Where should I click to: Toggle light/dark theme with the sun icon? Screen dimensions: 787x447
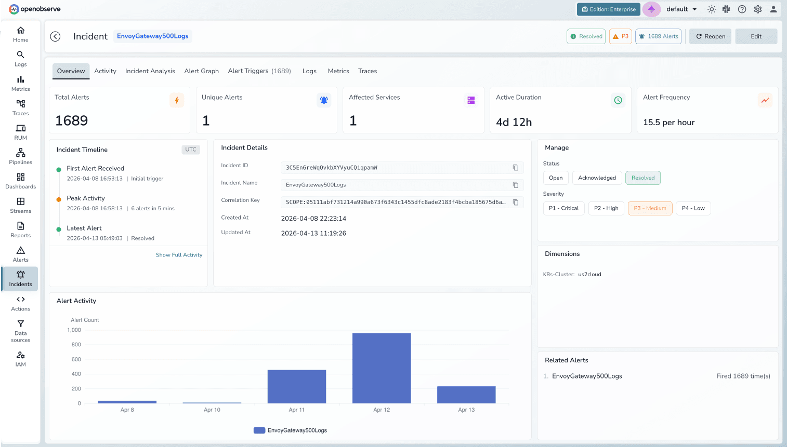(712, 9)
